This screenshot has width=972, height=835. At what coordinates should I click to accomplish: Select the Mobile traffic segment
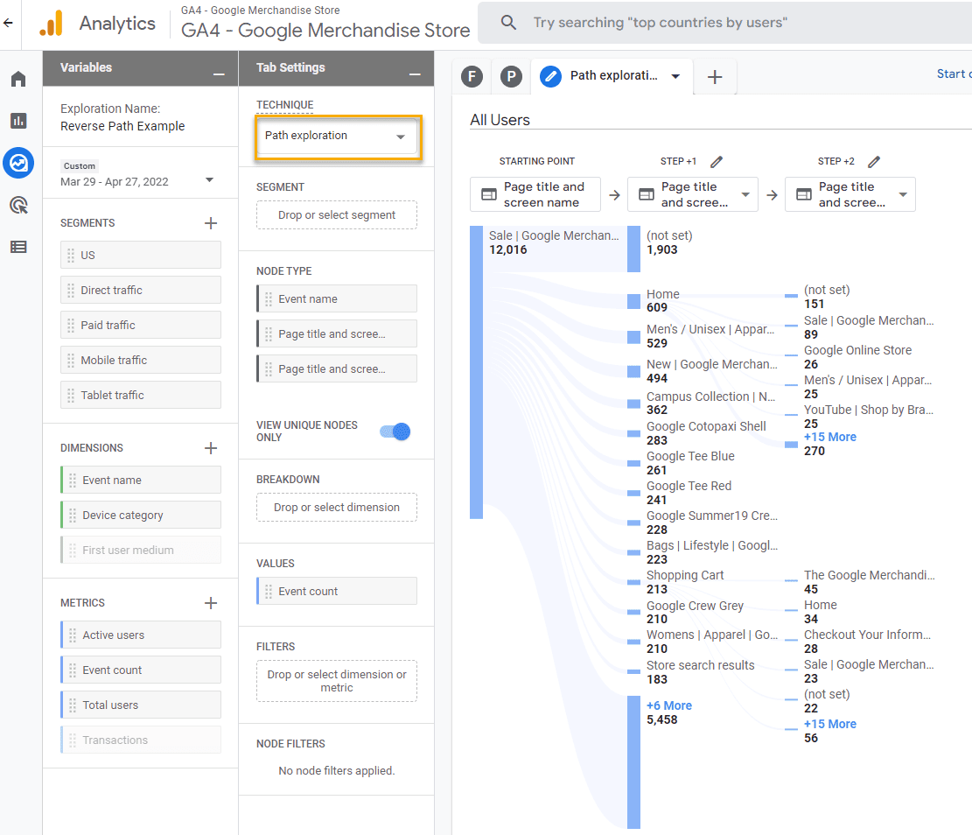[141, 360]
